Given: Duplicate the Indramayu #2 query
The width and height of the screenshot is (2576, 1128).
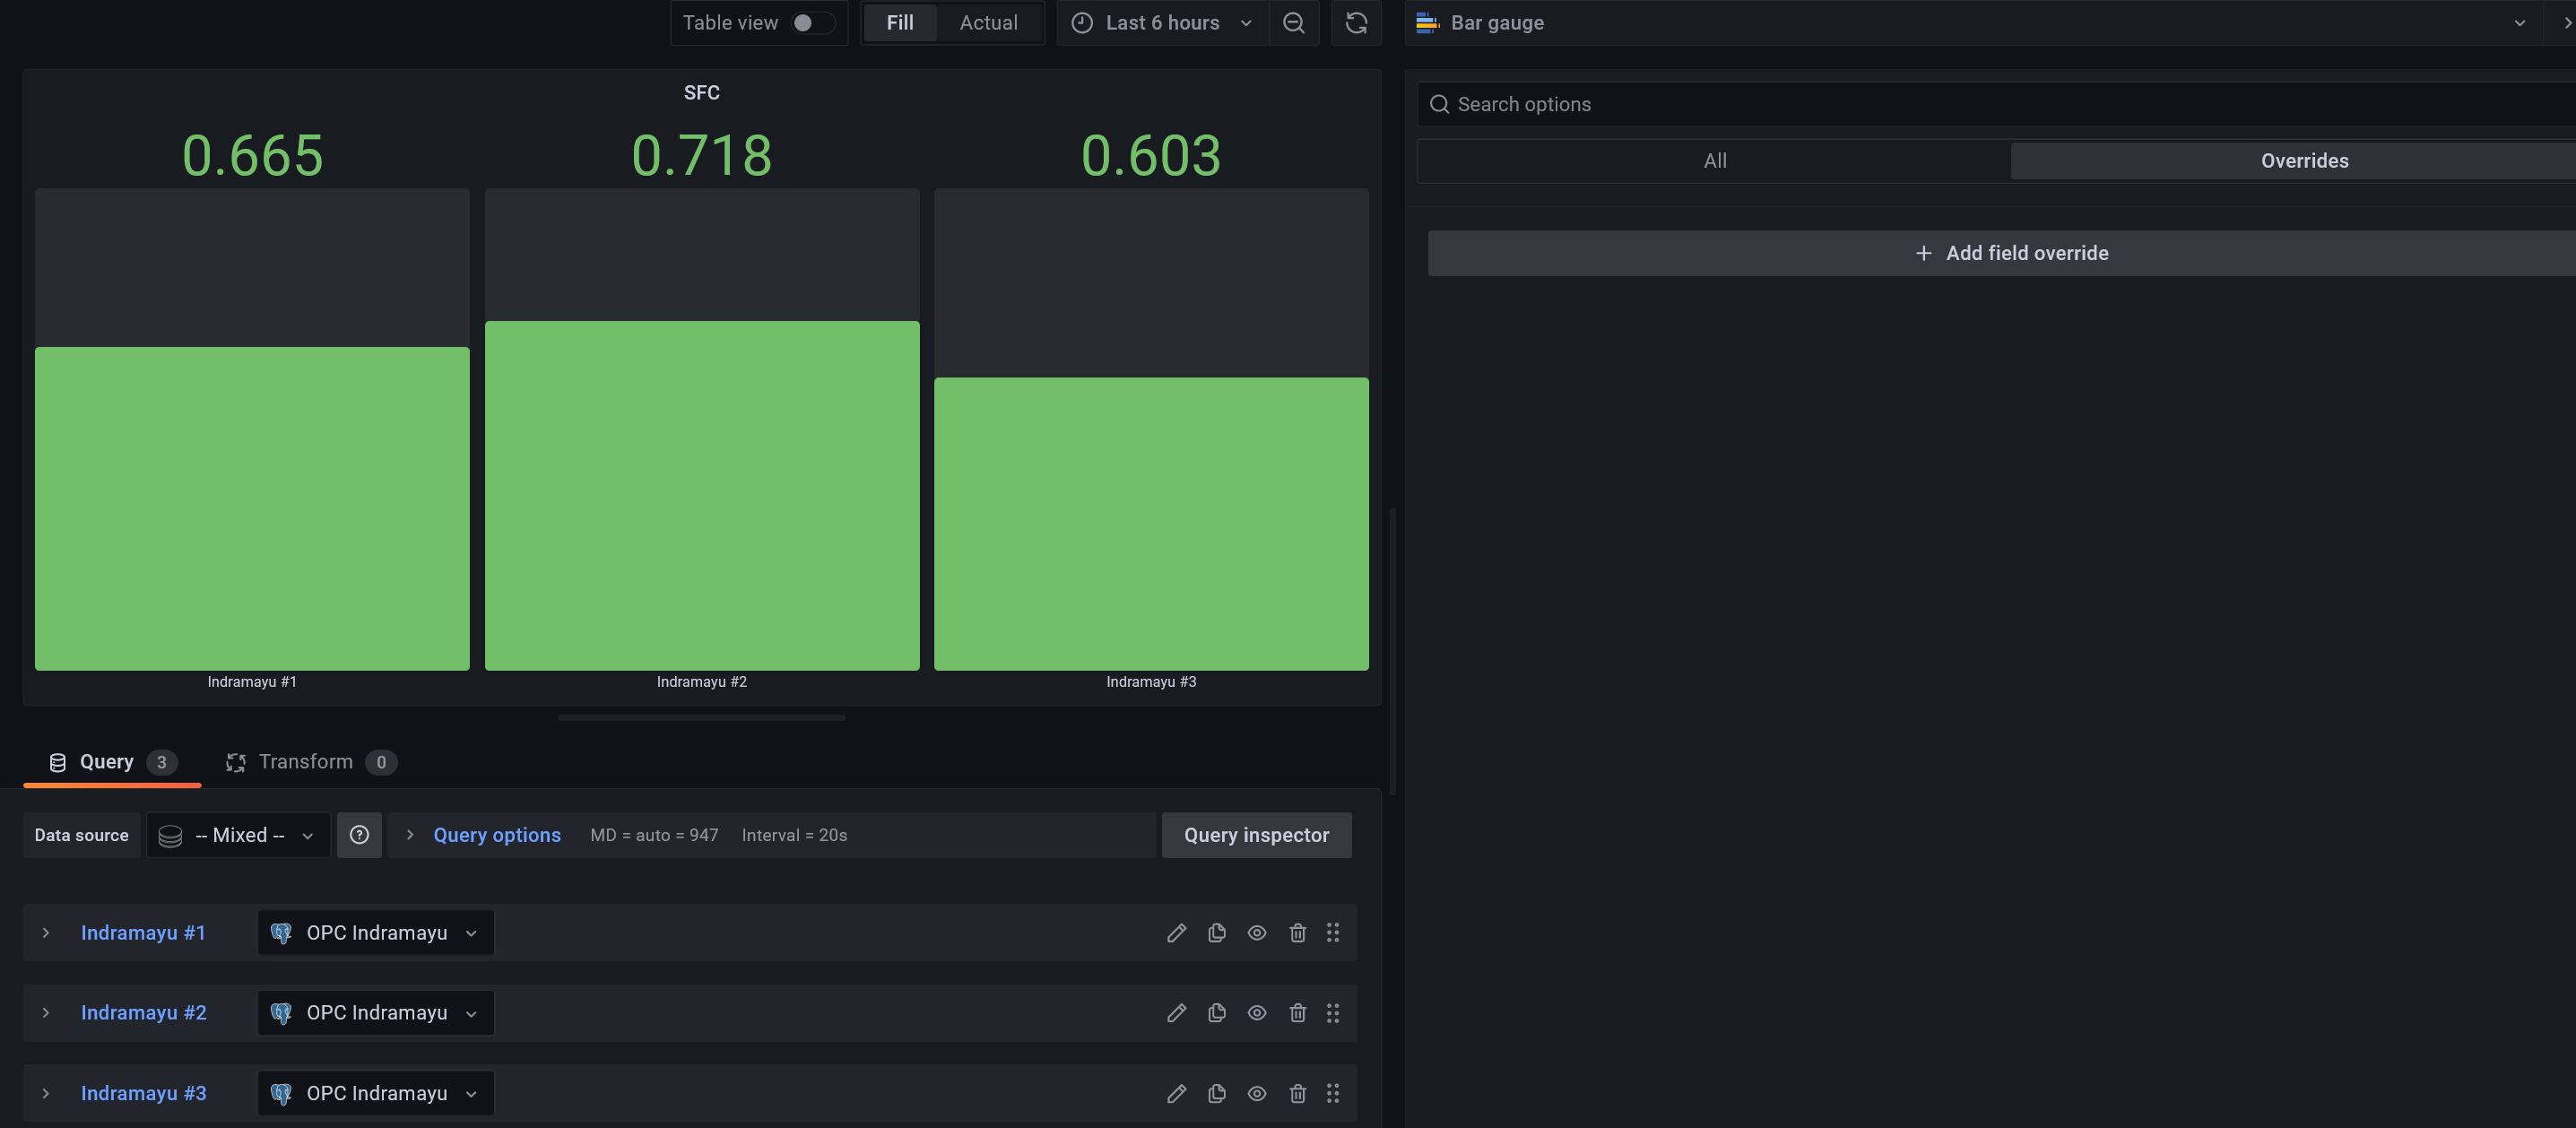Looking at the screenshot, I should pyautogui.click(x=1216, y=1013).
